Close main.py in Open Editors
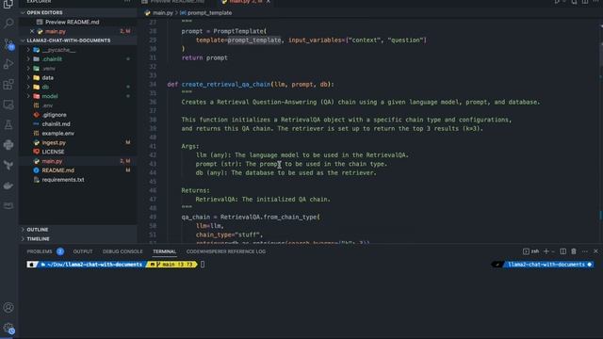The image size is (603, 339). point(32,31)
